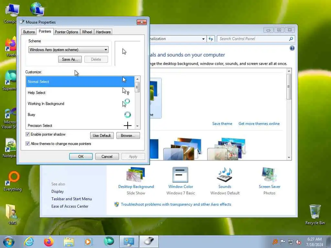Screen dimensions: 331x248
Task: Click the Display link under See also
Action: point(58,191)
